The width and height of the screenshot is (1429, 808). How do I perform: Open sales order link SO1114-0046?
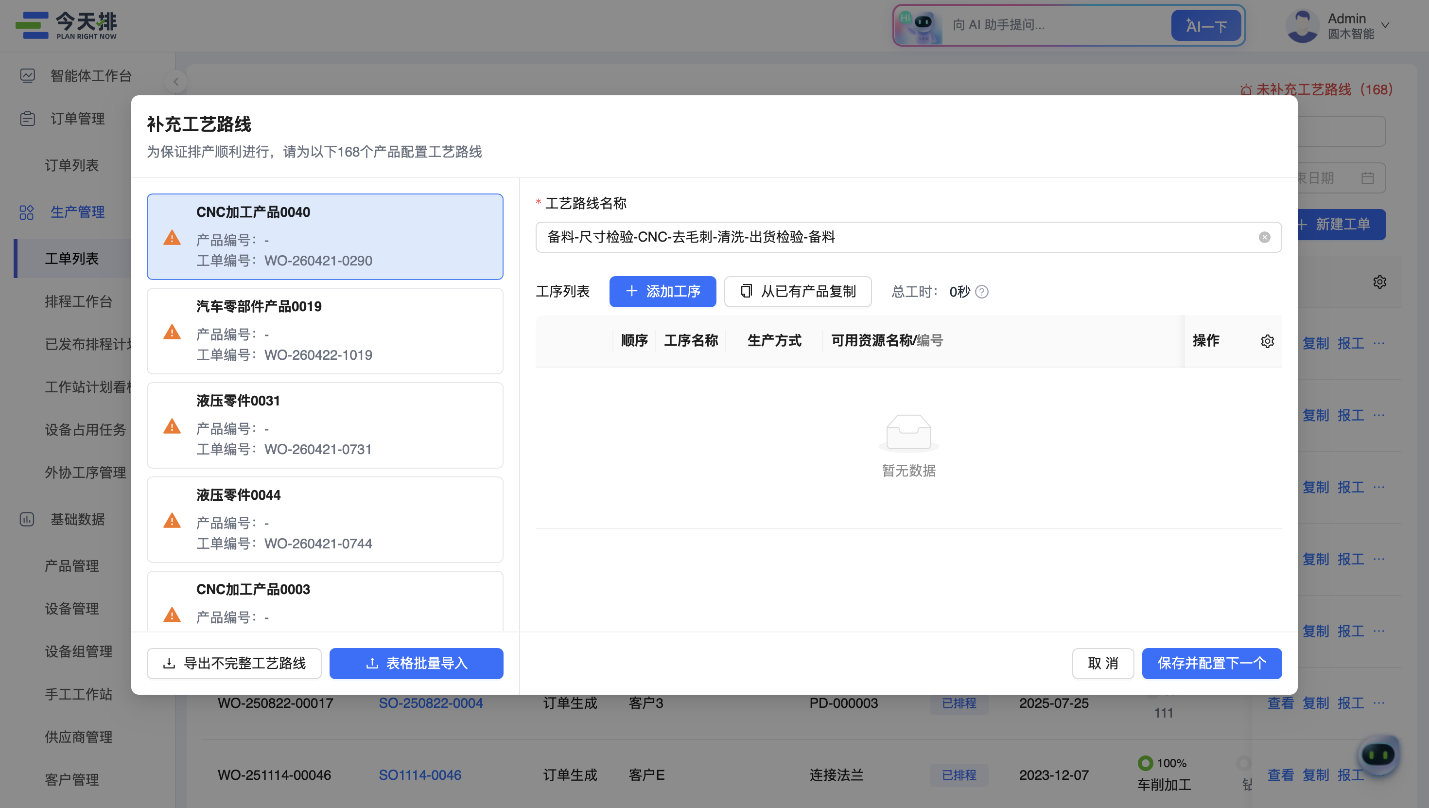(419, 775)
